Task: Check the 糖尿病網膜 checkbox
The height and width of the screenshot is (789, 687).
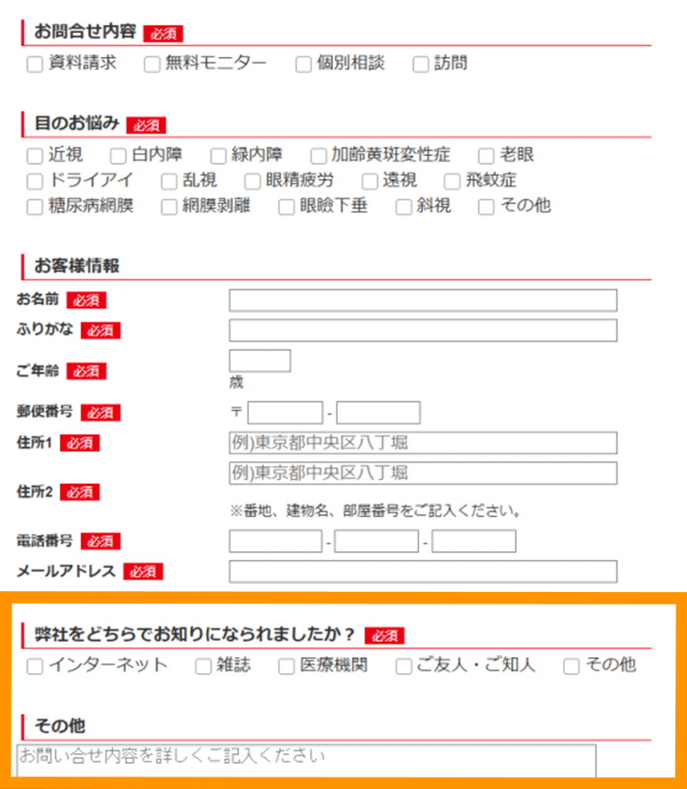Action: (35, 207)
